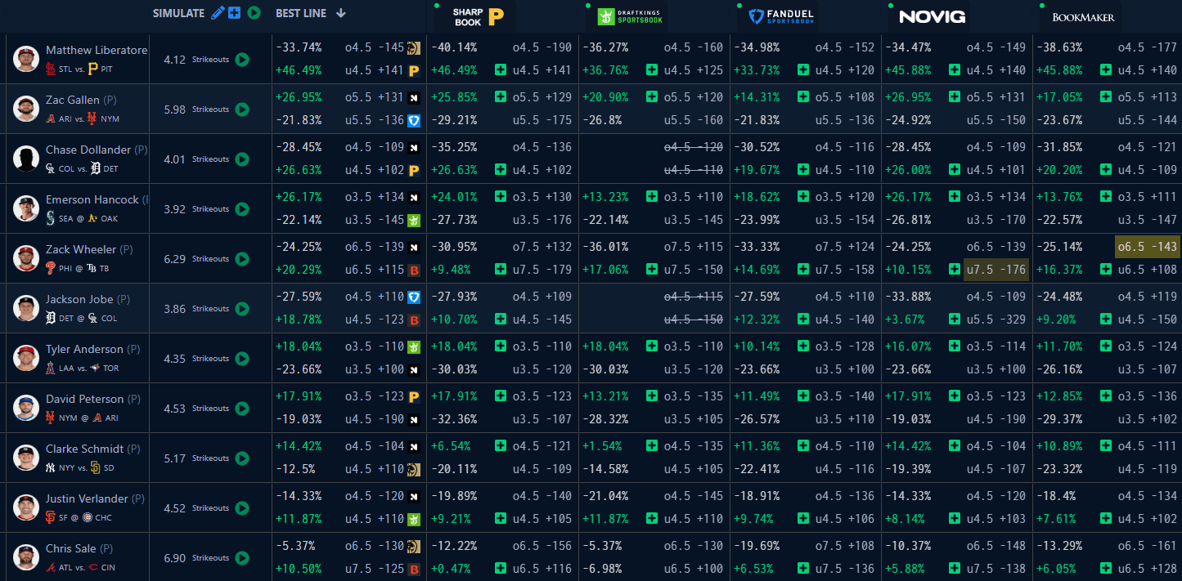This screenshot has height=581, width=1182.
Task: Add Tyler Anderson o3.5 -124 BookMaker plus icon
Action: pyautogui.click(x=1106, y=346)
